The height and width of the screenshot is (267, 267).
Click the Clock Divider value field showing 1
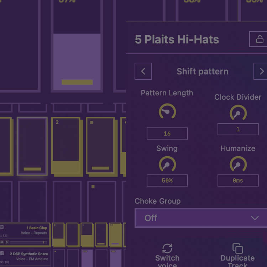point(238,129)
